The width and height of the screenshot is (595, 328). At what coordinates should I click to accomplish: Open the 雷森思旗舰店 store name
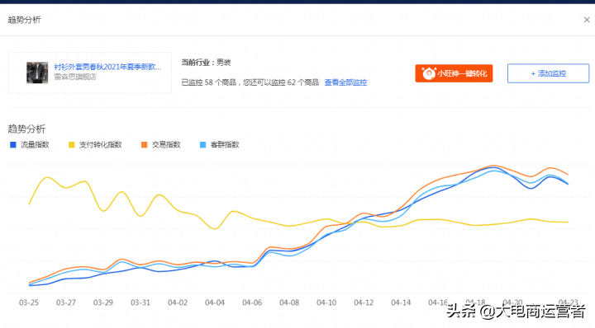click(x=75, y=77)
